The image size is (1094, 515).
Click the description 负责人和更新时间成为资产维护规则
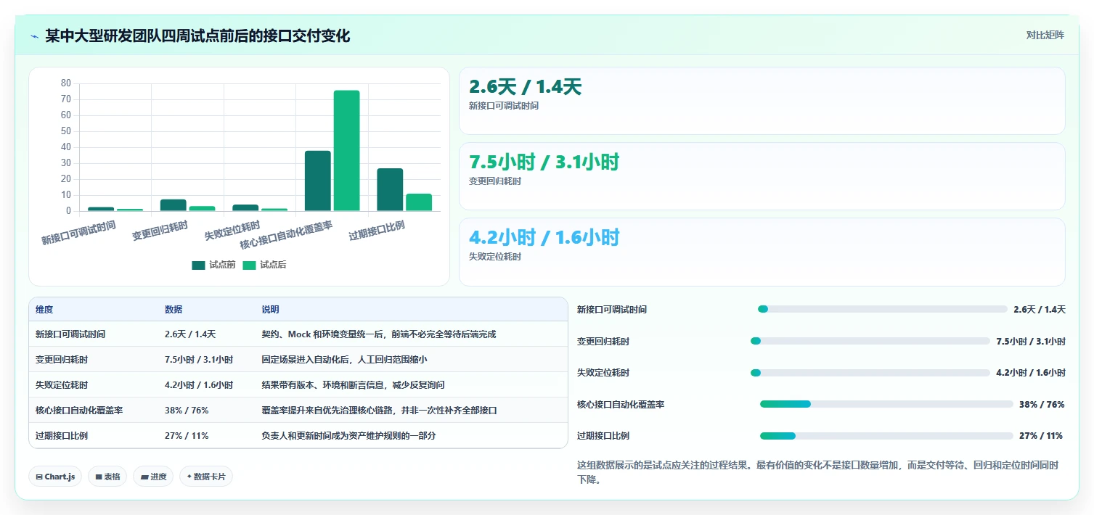click(x=349, y=436)
